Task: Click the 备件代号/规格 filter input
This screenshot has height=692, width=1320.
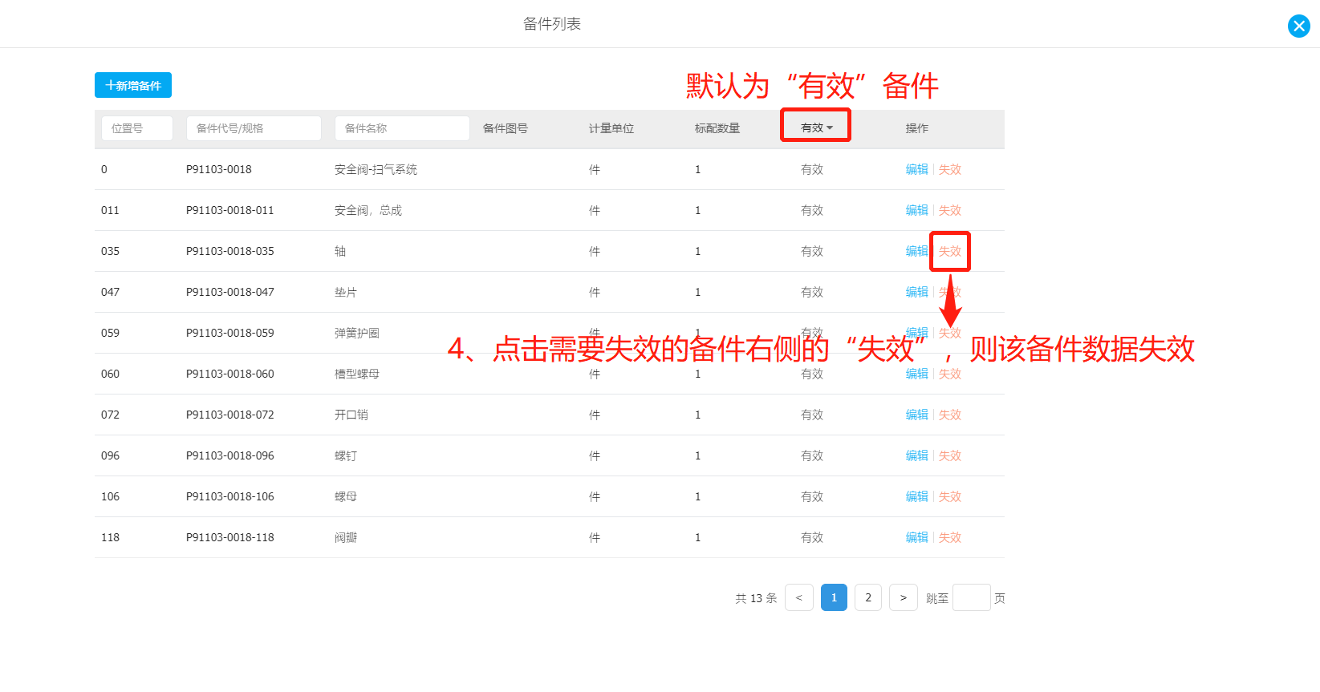Action: [254, 128]
